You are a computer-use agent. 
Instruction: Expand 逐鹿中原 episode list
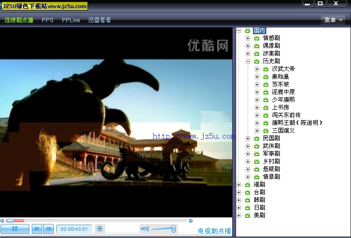[257, 92]
